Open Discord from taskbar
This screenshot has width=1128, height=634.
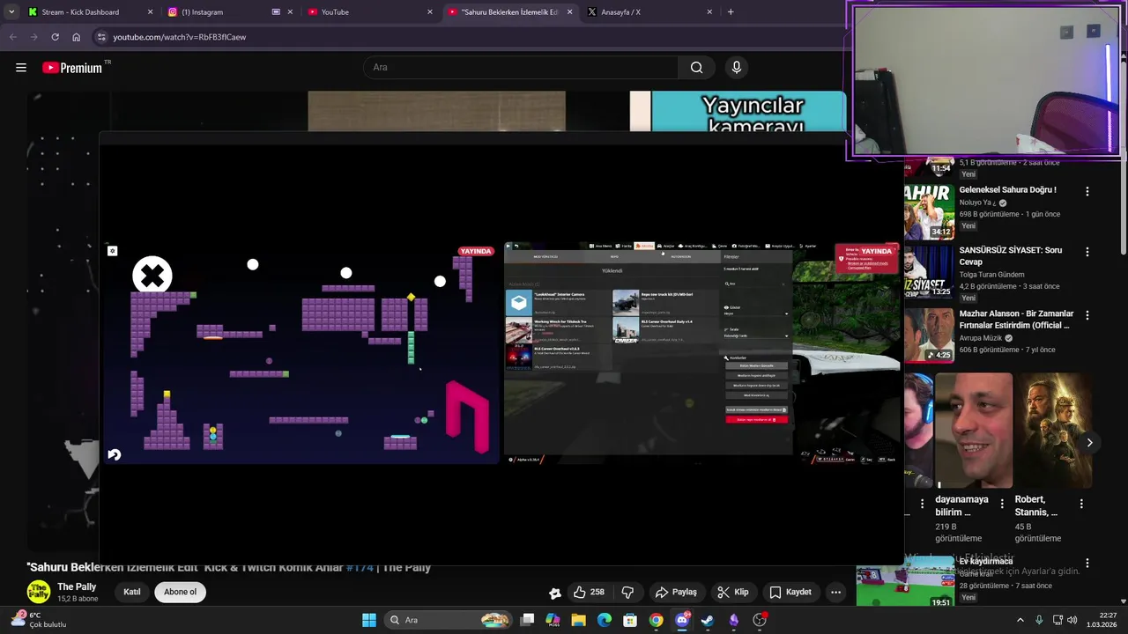[682, 620]
